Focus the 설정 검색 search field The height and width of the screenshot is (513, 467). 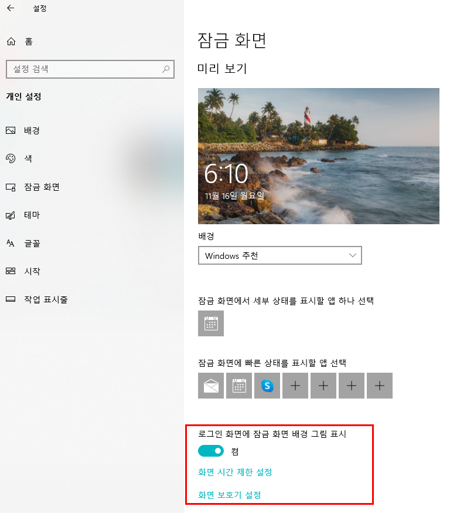pos(90,69)
